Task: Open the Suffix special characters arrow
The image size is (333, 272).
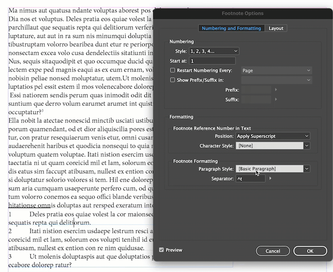Action: [x=276, y=99]
